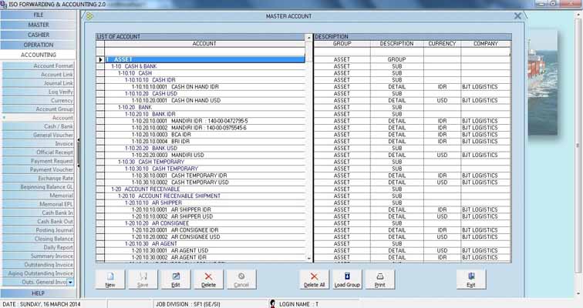Close the Master Account panel with the X
Viewport: 583px width, 308px height.
pyautogui.click(x=517, y=15)
